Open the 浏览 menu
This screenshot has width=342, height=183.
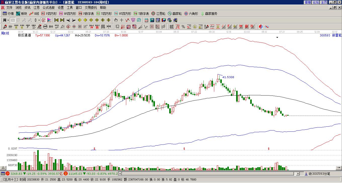point(18,8)
